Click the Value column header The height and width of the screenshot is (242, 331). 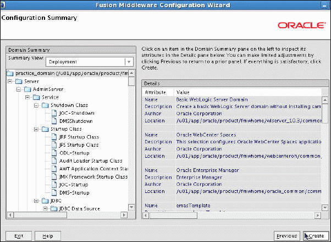(x=183, y=92)
